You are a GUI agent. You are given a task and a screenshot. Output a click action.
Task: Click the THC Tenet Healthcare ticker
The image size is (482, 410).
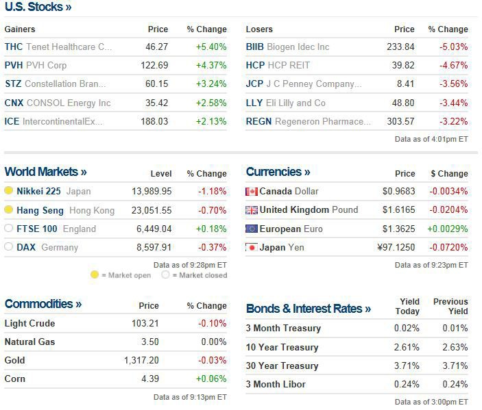tap(14, 47)
